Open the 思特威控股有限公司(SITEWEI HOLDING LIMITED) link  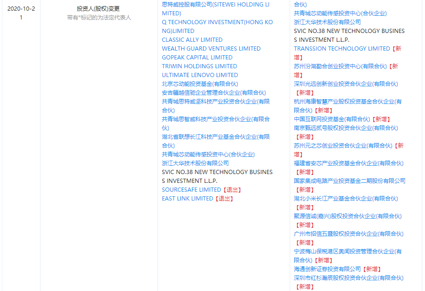pyautogui.click(x=215, y=9)
